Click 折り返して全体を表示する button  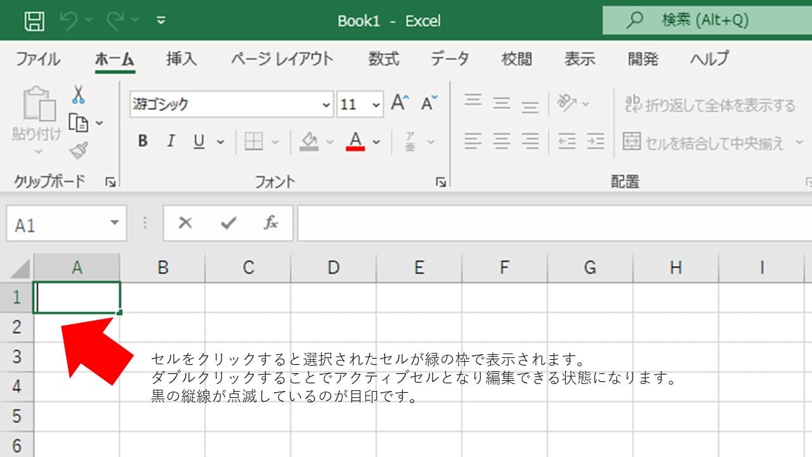710,105
